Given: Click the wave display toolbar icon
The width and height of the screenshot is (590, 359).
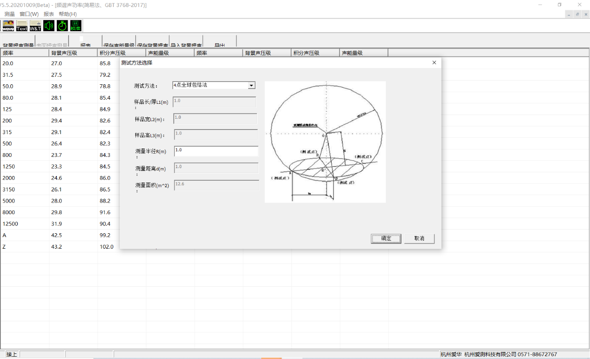Looking at the screenshot, I should click(8, 26).
